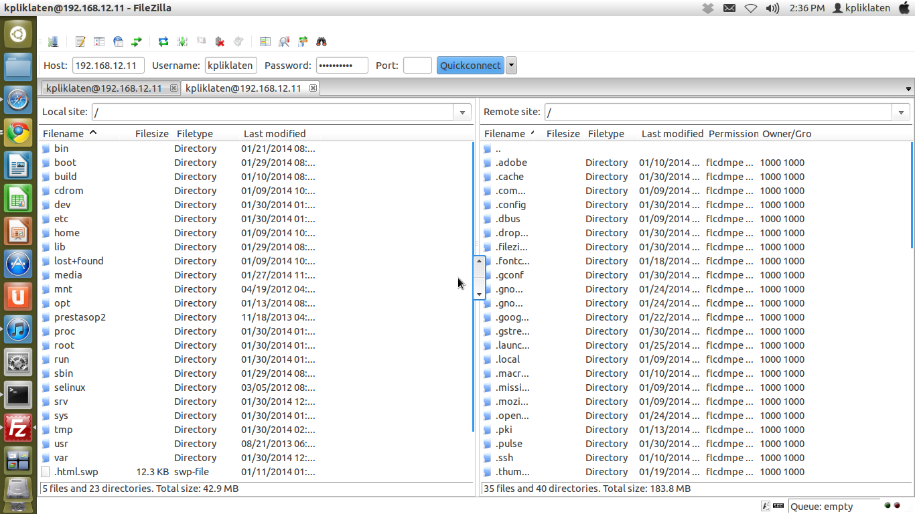Toggle the remote directory tree display
Screen dimensions: 915x514
click(x=118, y=41)
